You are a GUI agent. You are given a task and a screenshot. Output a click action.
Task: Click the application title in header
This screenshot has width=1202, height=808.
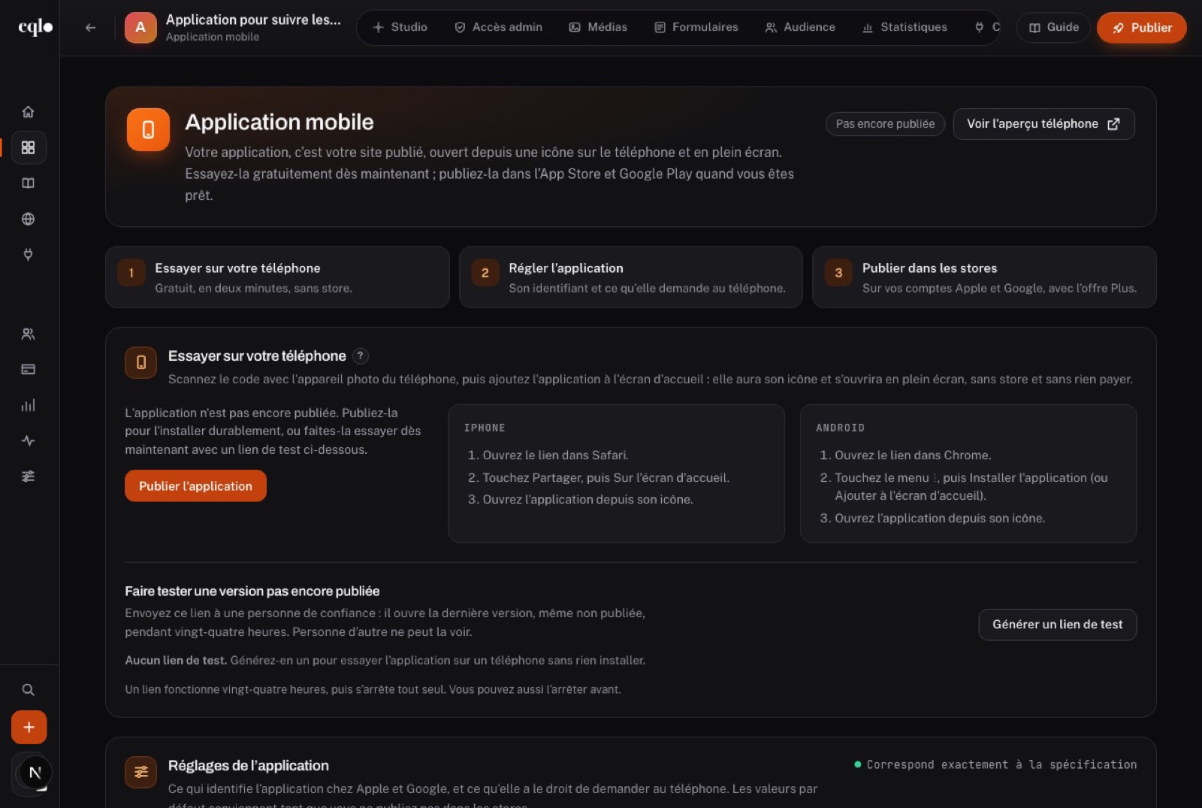point(253,20)
